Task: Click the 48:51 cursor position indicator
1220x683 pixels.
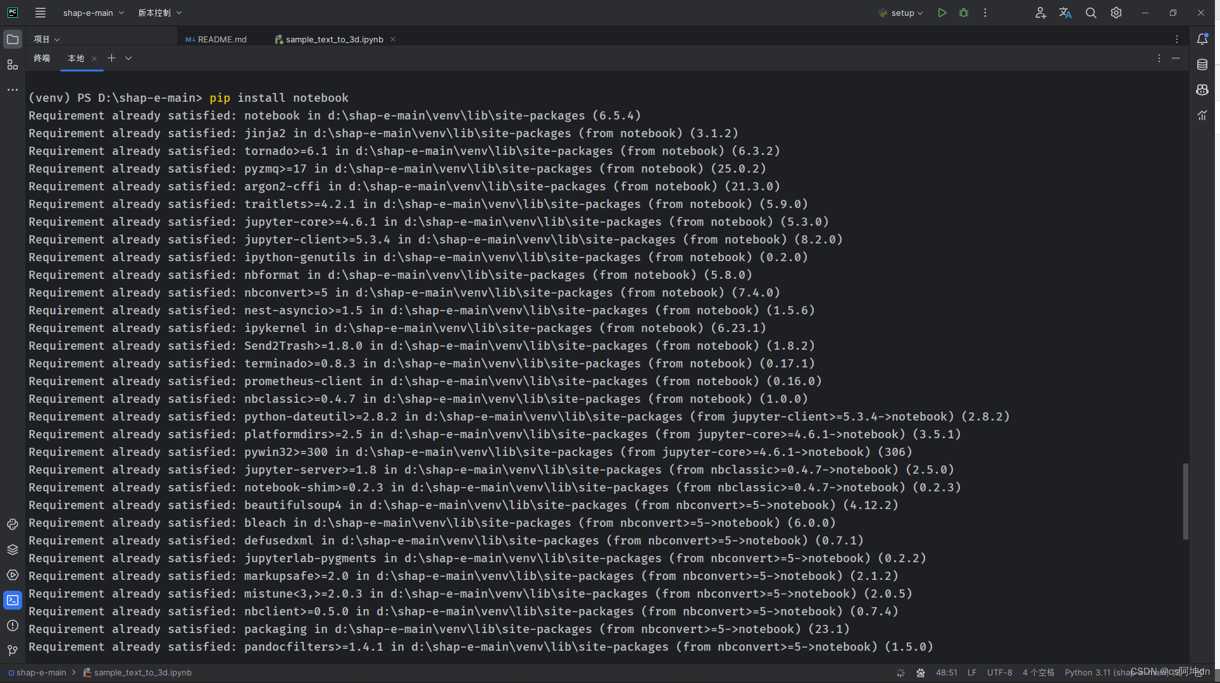Action: click(x=947, y=673)
